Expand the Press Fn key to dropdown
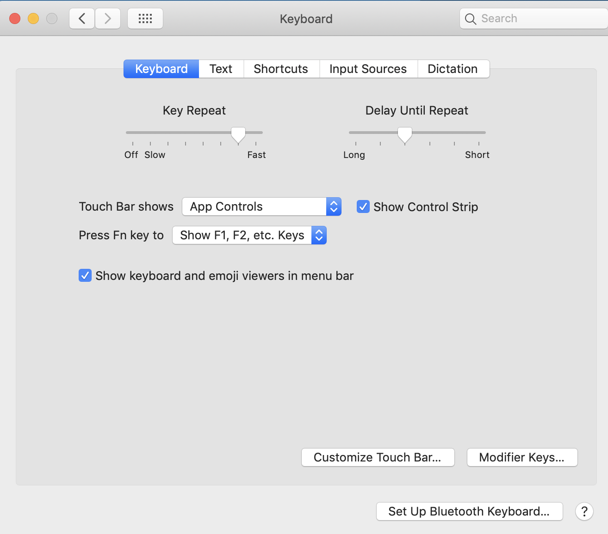Image resolution: width=608 pixels, height=534 pixels. coord(249,235)
